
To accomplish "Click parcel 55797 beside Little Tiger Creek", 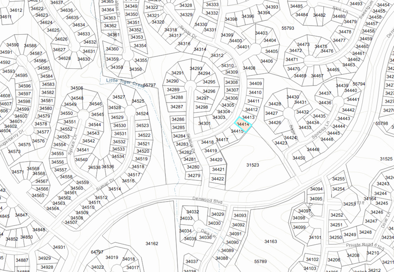I will click(149, 85).
